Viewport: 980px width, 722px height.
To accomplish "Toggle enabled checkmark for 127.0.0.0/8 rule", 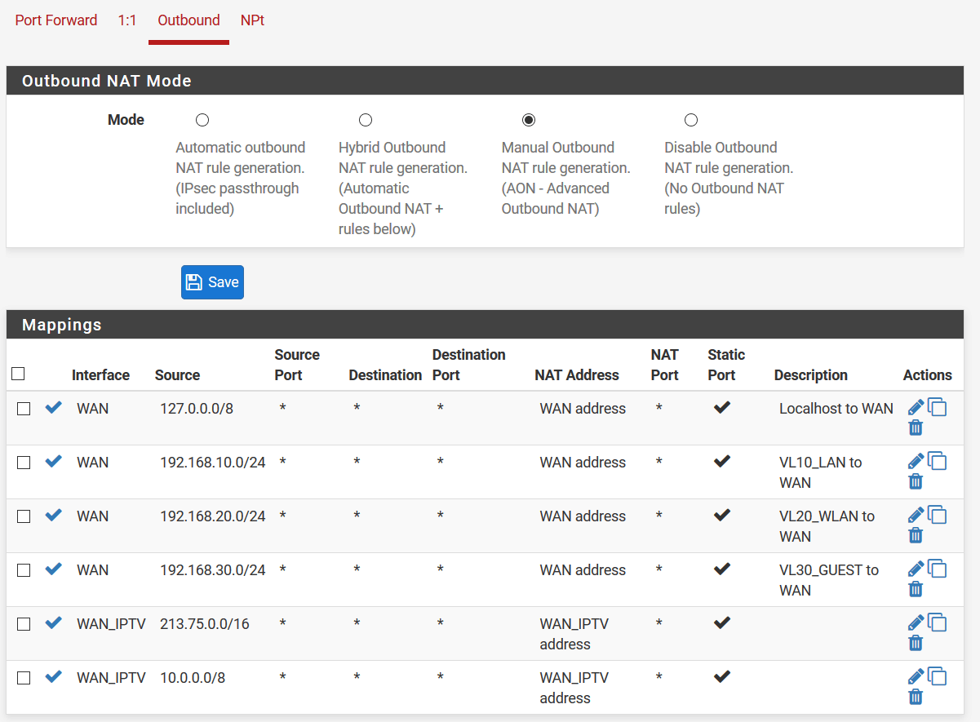I will (x=54, y=408).
